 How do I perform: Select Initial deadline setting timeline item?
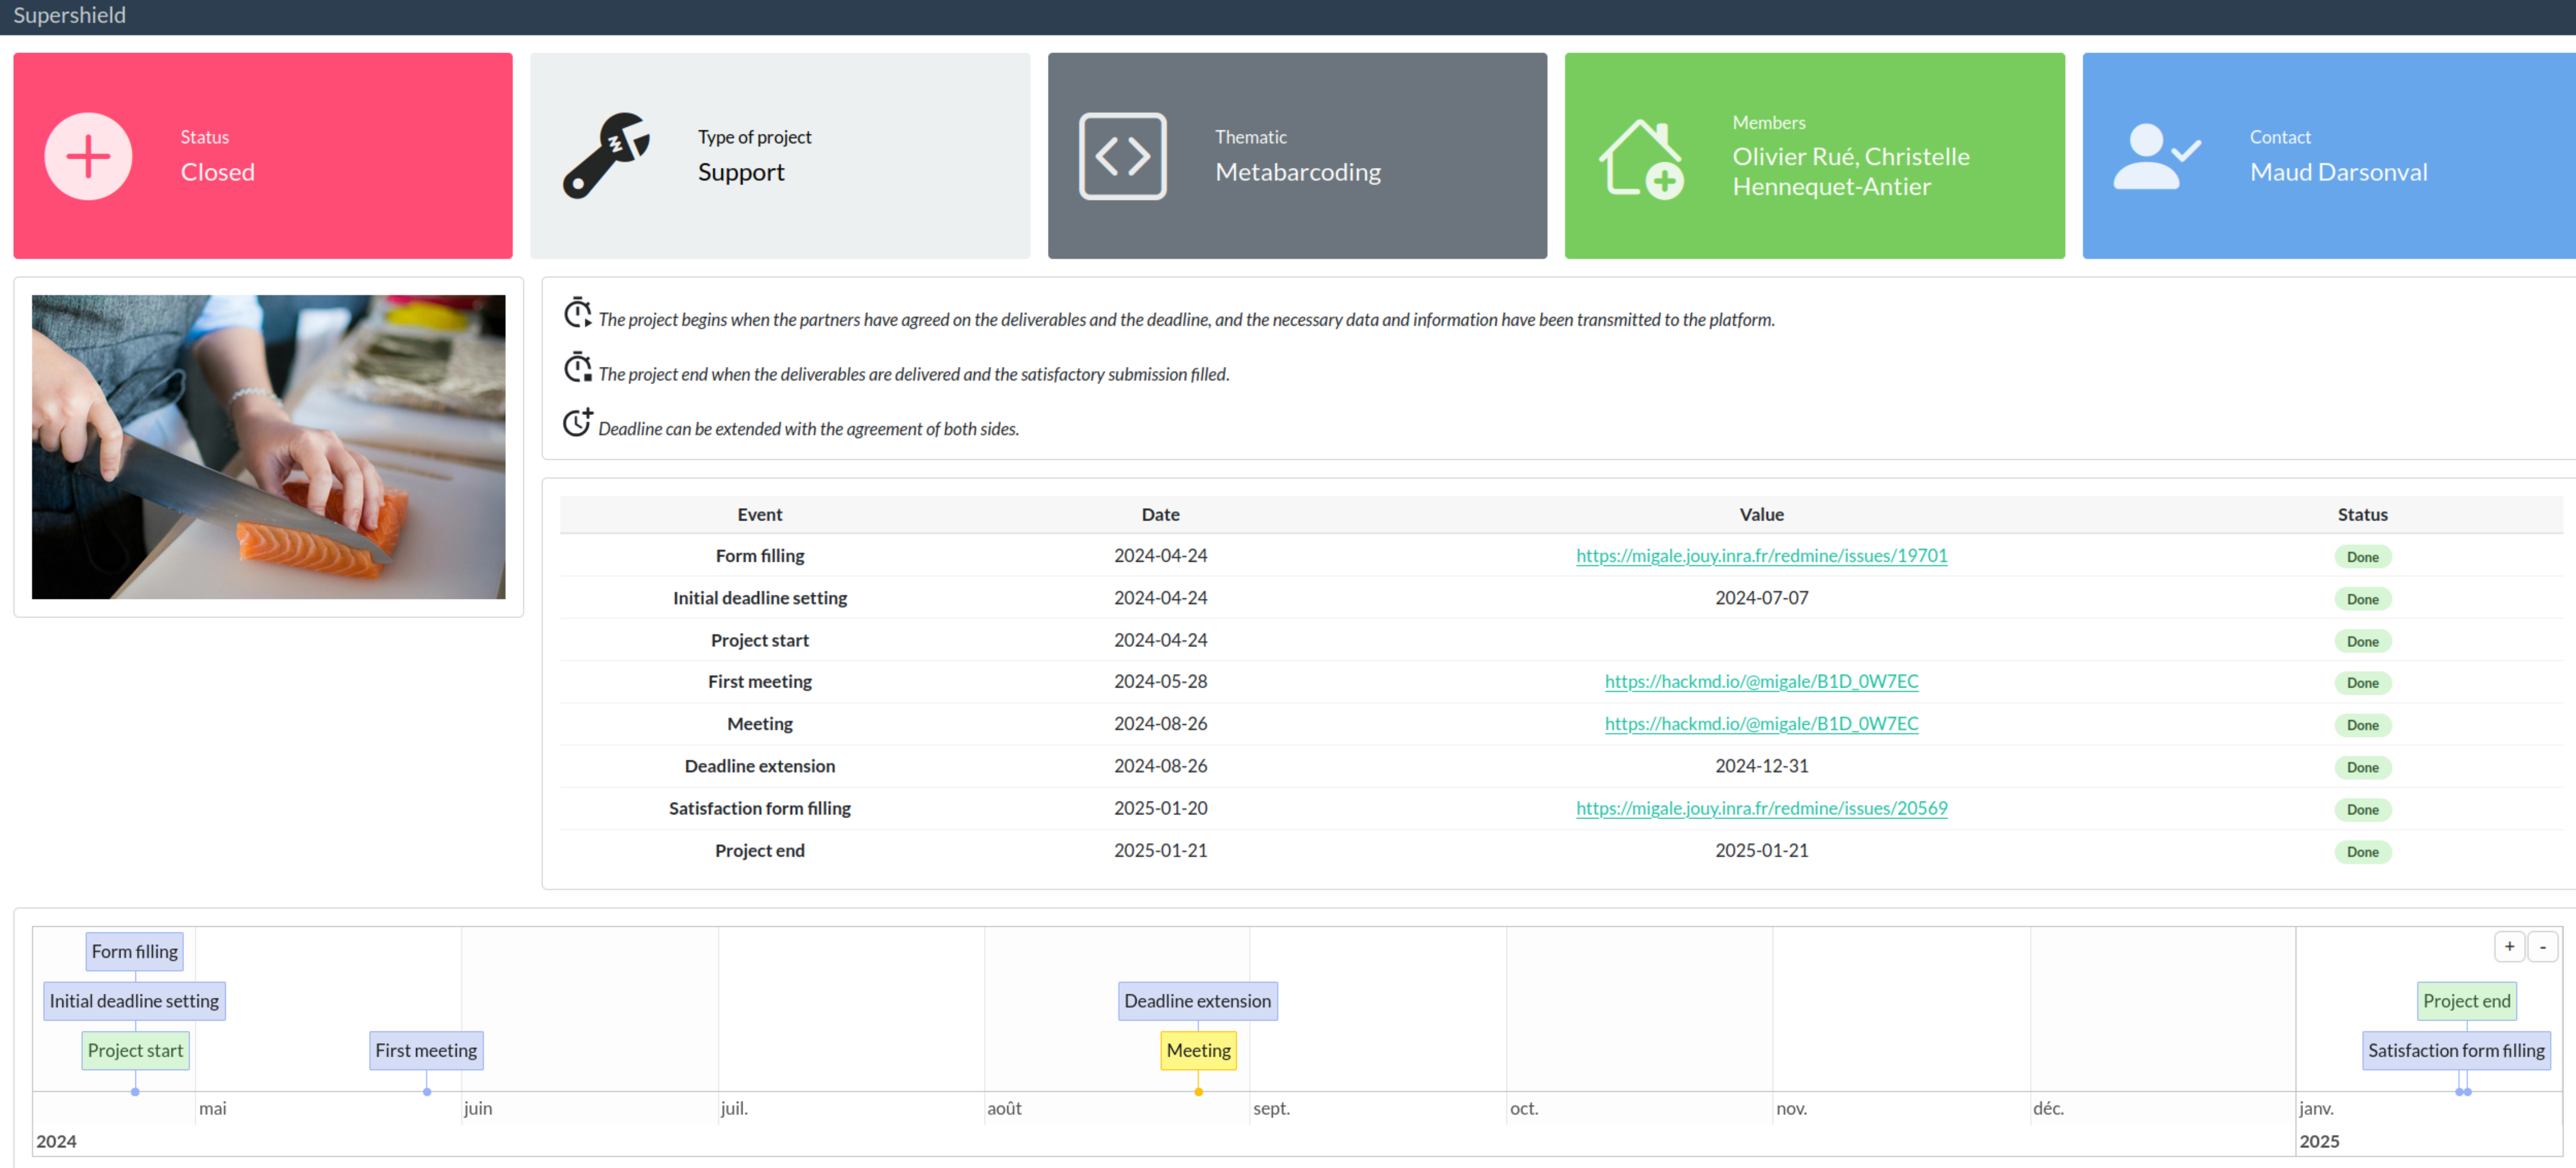[134, 1000]
